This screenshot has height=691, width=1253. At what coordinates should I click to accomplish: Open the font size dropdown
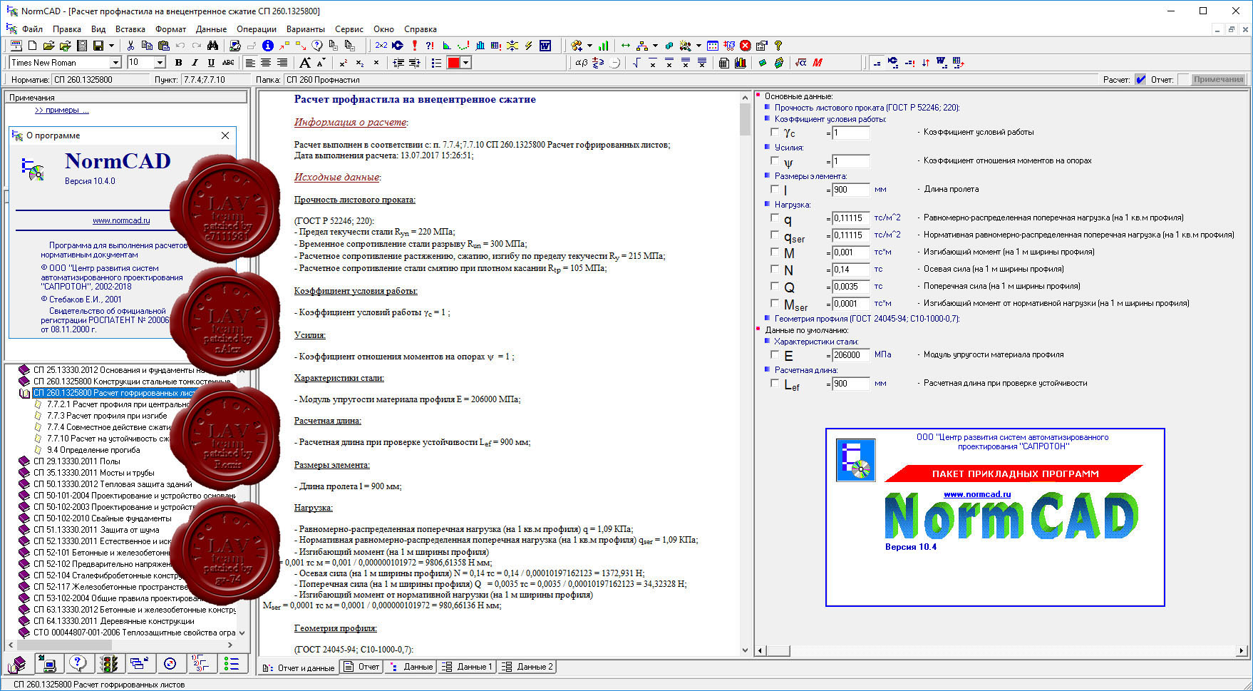(x=160, y=63)
